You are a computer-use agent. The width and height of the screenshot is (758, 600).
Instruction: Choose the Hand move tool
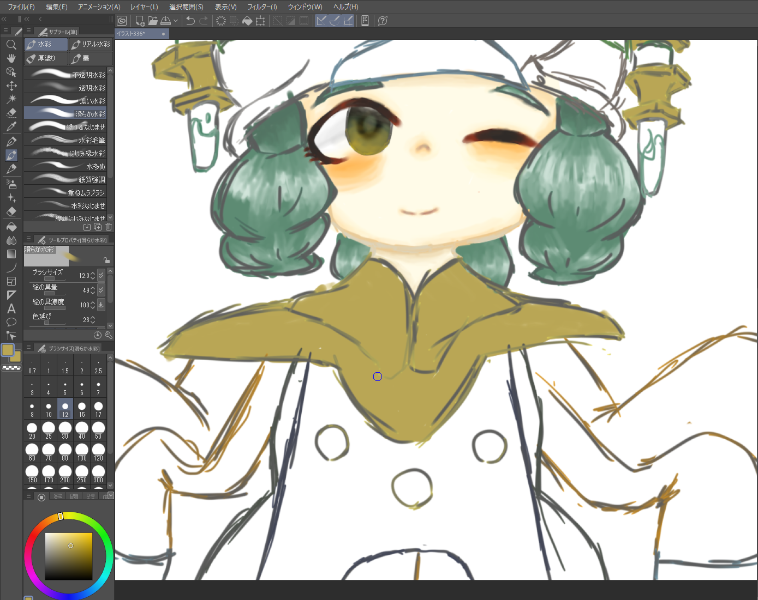pos(11,58)
